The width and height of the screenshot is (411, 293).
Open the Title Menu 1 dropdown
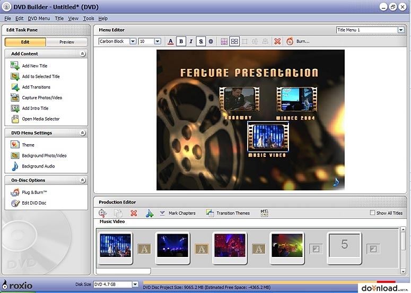(x=401, y=30)
